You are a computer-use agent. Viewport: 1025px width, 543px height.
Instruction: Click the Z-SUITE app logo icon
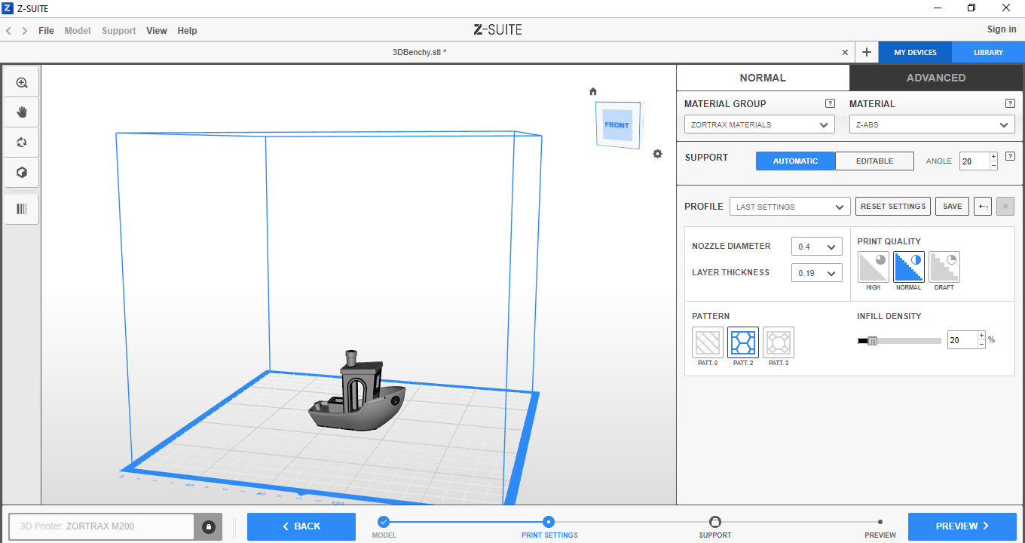(x=8, y=8)
